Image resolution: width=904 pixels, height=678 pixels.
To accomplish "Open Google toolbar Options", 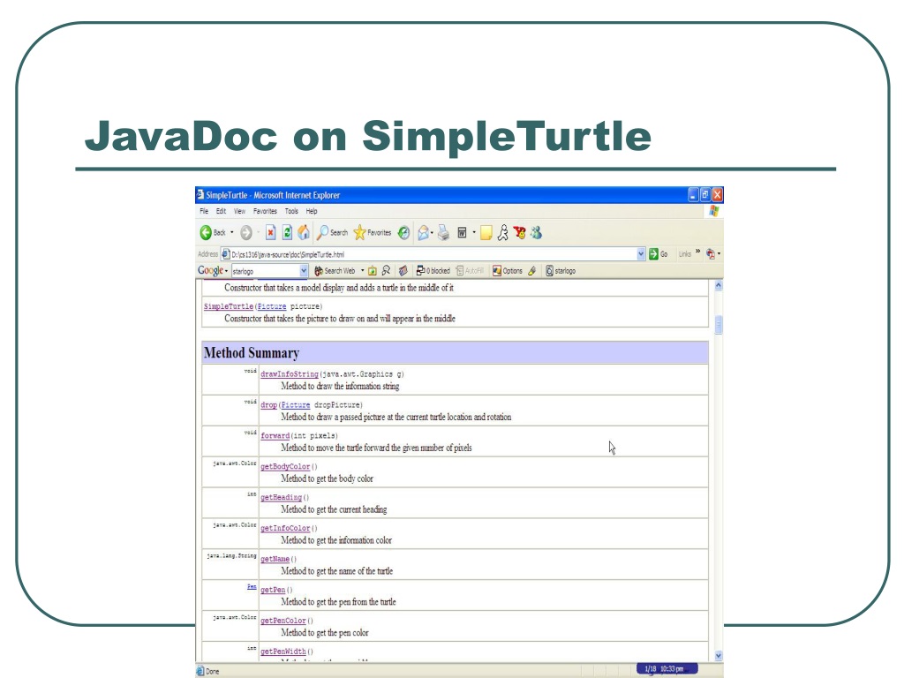I will click(x=508, y=270).
